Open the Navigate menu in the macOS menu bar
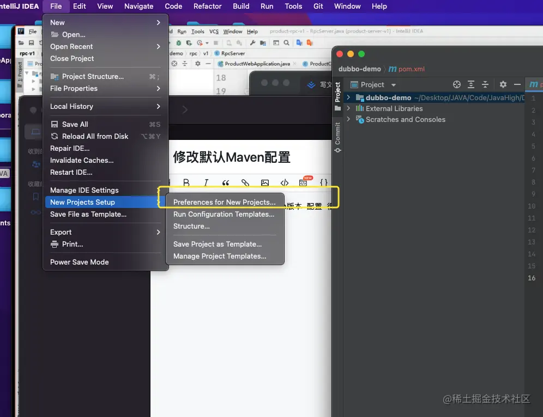Image resolution: width=543 pixels, height=417 pixels. pyautogui.click(x=138, y=6)
